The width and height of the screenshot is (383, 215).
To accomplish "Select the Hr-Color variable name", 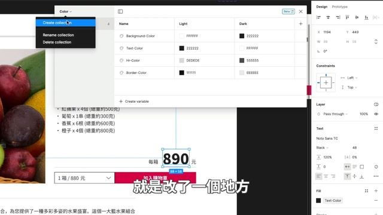I will point(133,60).
